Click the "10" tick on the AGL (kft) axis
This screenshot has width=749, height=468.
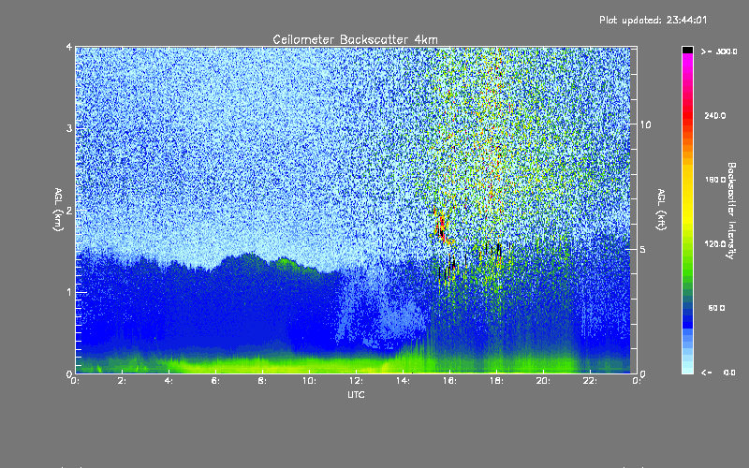pos(645,125)
